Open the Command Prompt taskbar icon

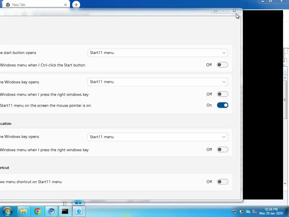tap(65, 211)
